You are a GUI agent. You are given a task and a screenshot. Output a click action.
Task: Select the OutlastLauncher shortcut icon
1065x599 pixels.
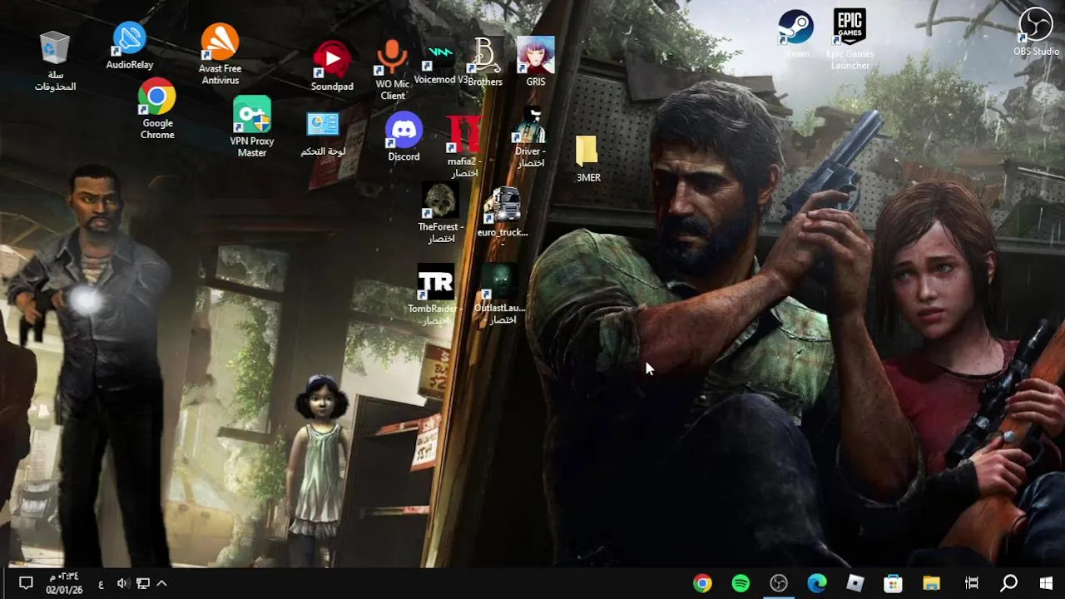[x=500, y=295]
